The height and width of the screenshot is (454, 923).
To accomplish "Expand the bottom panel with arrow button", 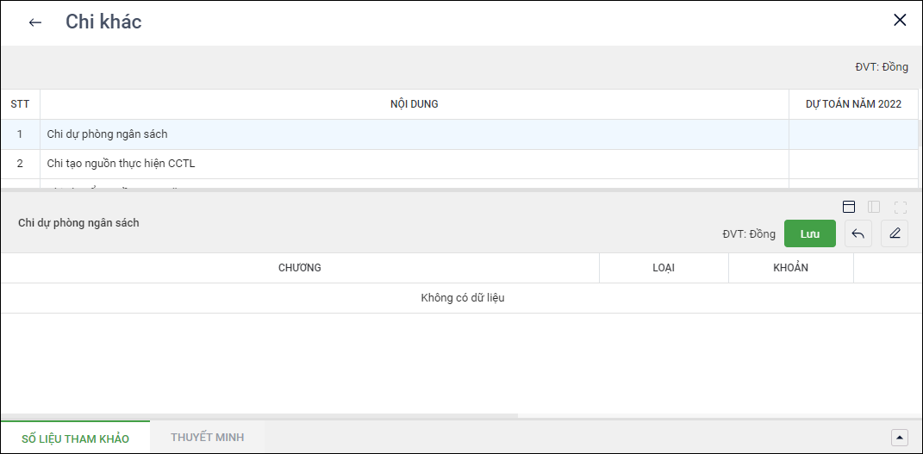I will pyautogui.click(x=899, y=438).
